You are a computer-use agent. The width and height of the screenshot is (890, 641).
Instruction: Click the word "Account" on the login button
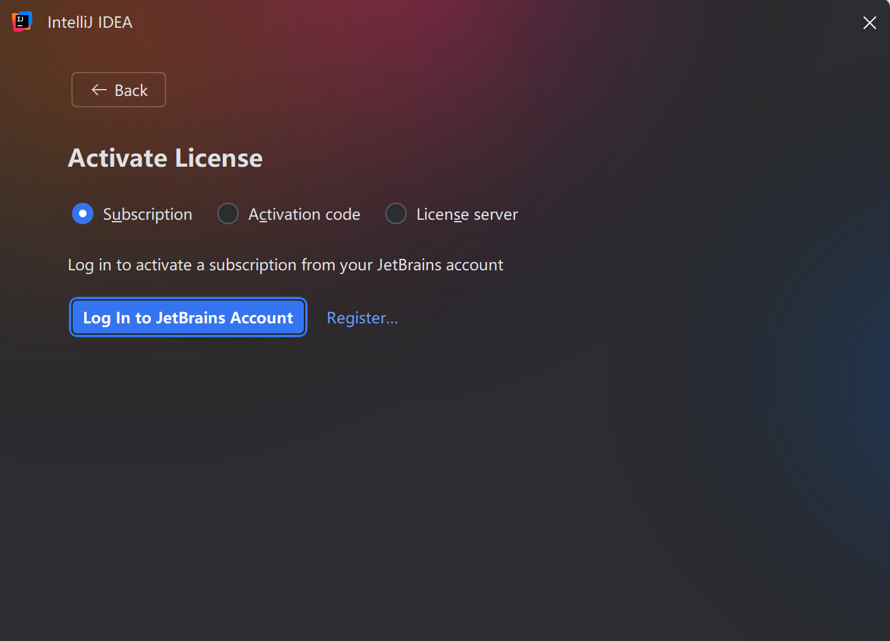click(262, 318)
